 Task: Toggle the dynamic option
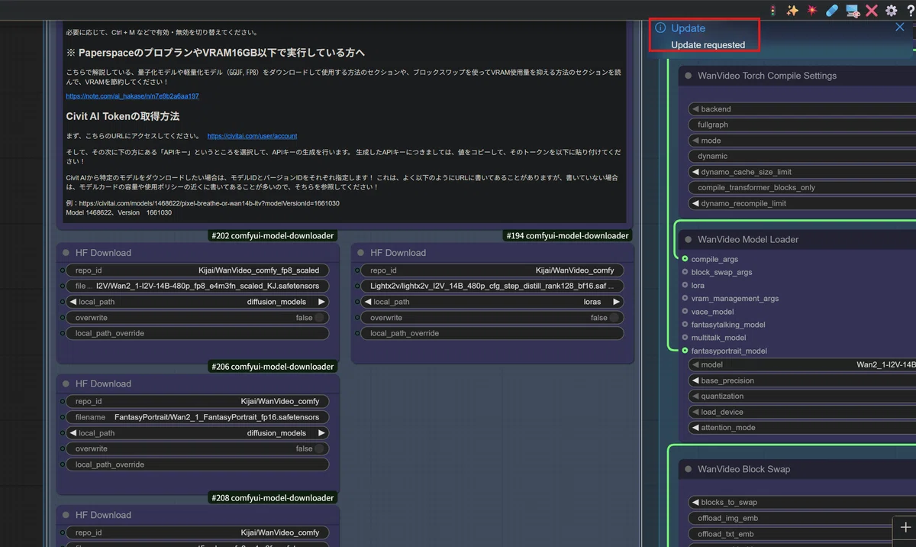coord(801,156)
